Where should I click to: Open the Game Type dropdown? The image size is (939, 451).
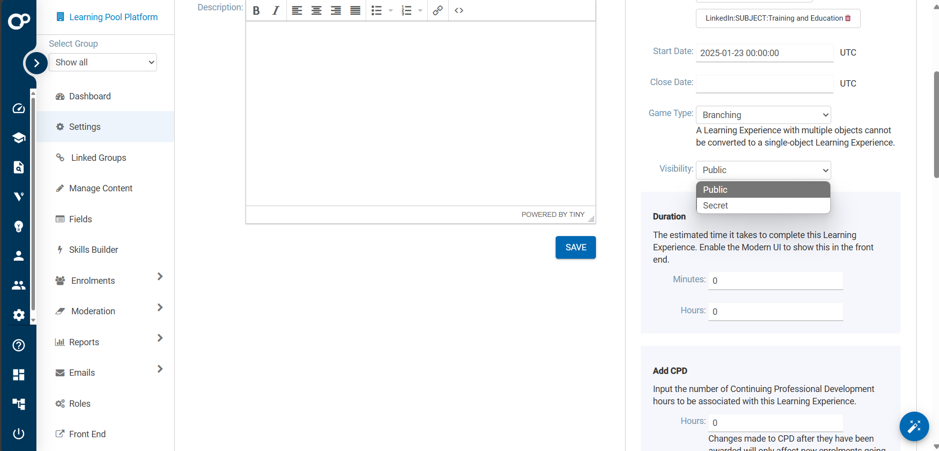(762, 115)
